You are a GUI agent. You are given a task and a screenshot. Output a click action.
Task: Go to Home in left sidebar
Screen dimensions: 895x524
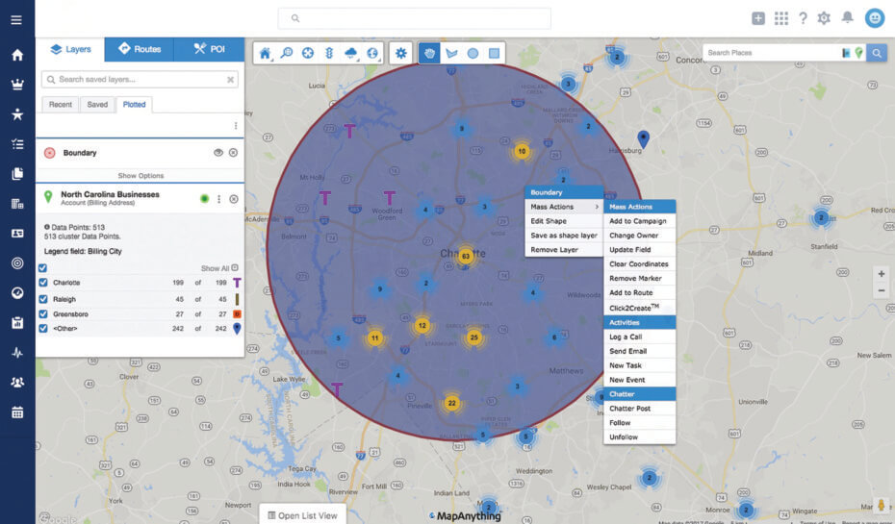pyautogui.click(x=17, y=55)
